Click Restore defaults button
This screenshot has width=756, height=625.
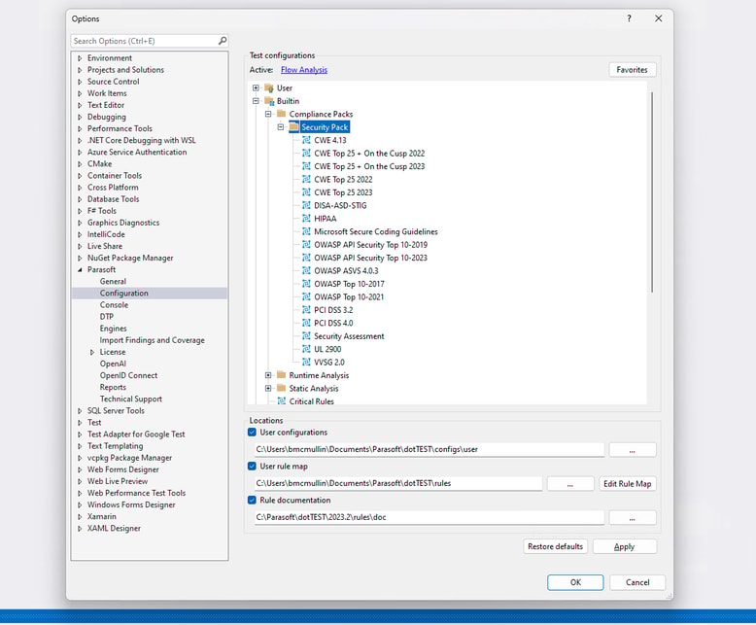(x=556, y=546)
